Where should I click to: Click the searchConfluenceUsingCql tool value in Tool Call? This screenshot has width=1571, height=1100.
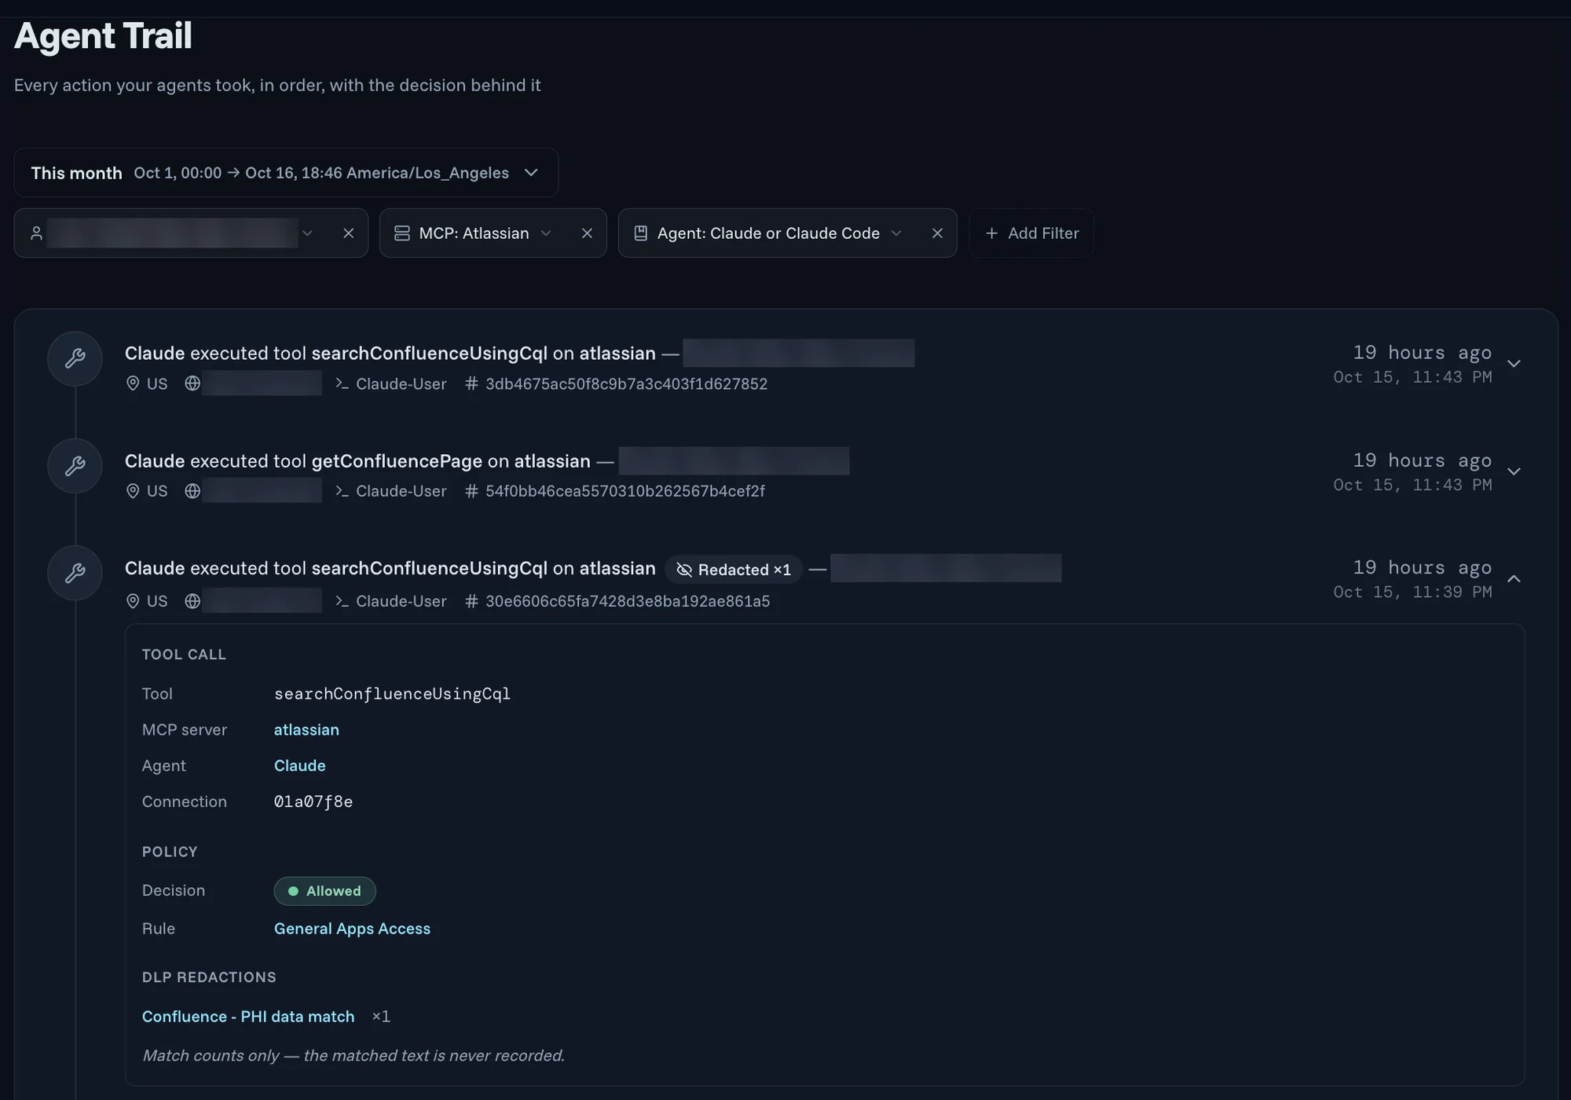click(392, 694)
